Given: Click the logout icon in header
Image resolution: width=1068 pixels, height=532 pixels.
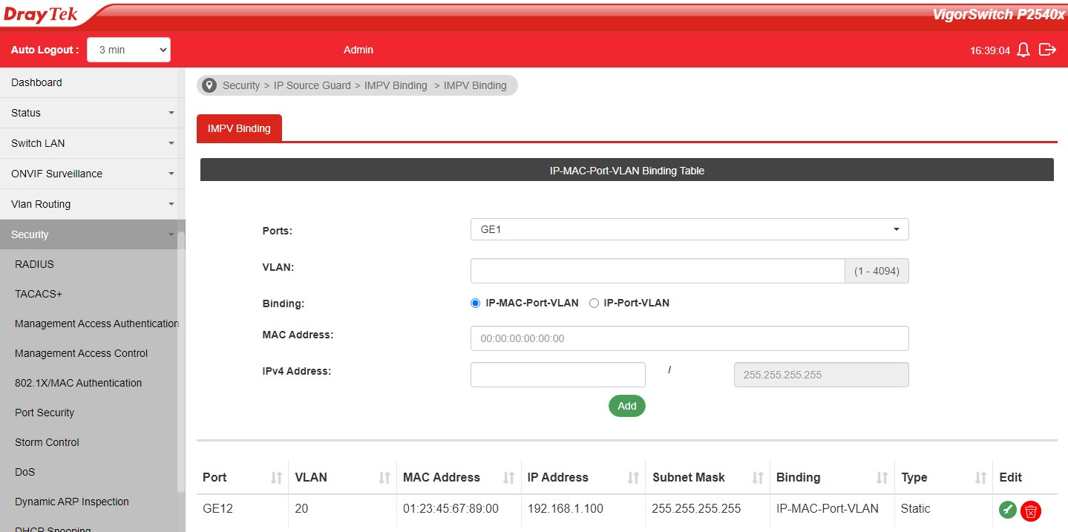Looking at the screenshot, I should (1047, 50).
